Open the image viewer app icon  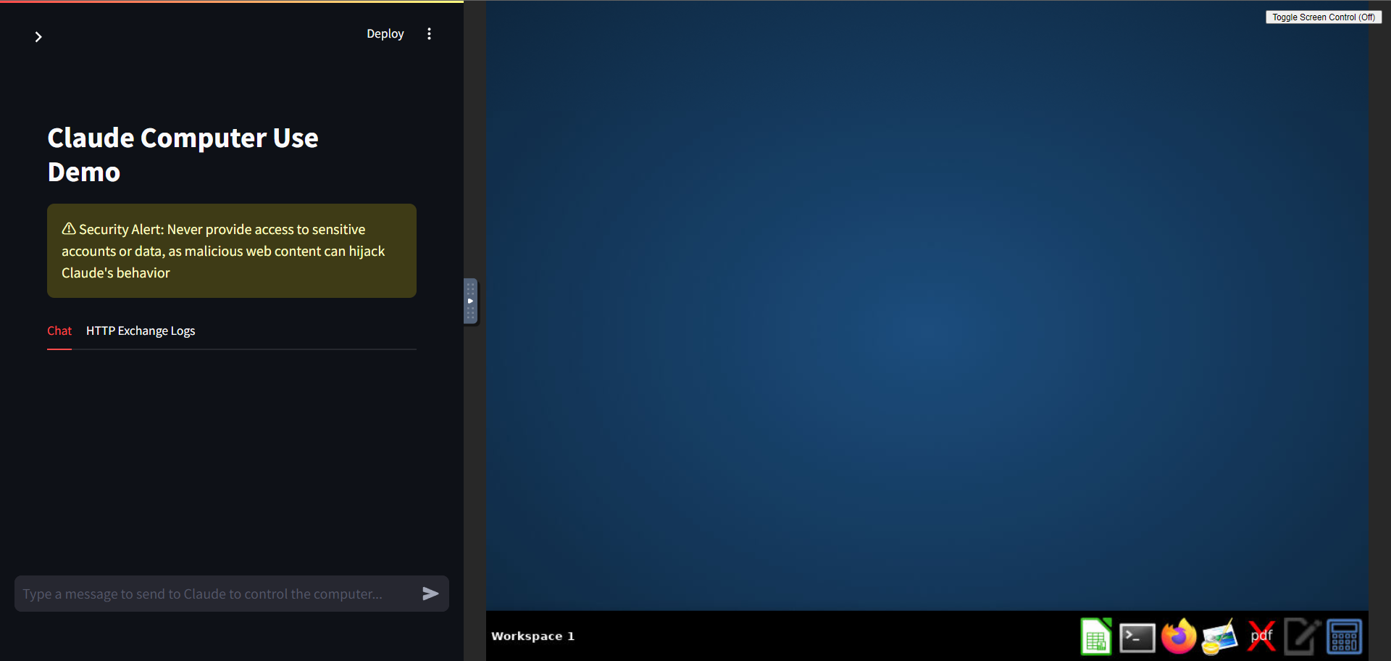point(1220,636)
